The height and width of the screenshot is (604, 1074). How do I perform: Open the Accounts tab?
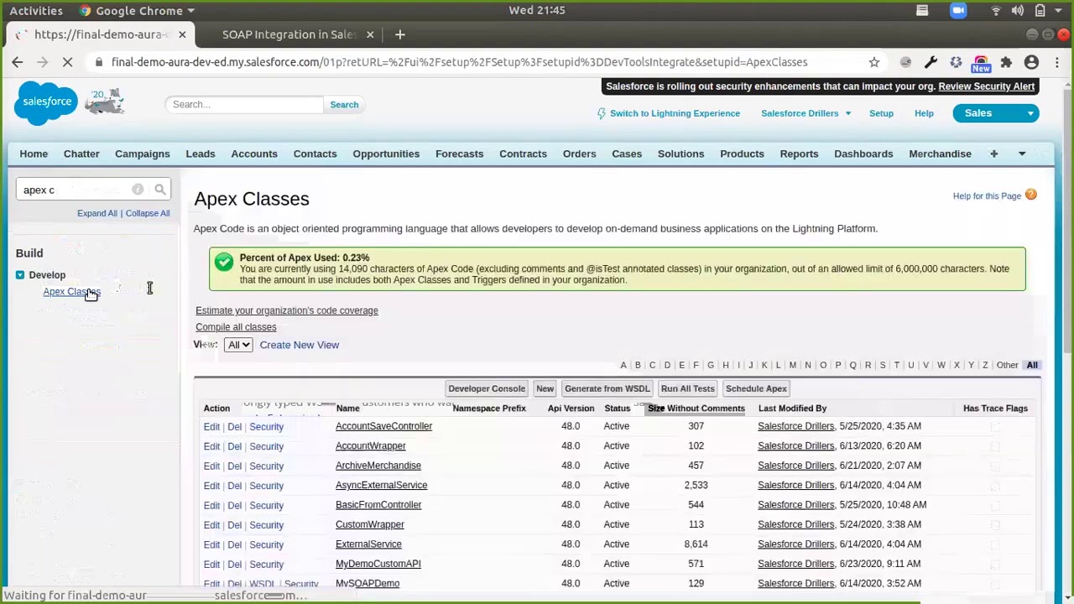[254, 154]
